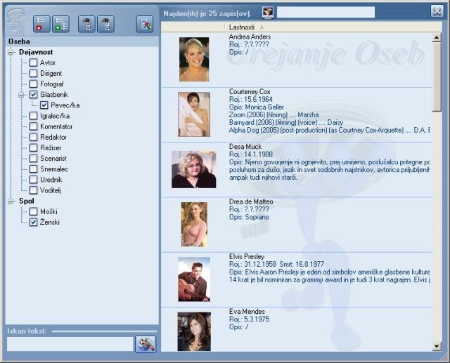
Task: Click the search button beside Iskan tekst field
Action: click(146, 344)
